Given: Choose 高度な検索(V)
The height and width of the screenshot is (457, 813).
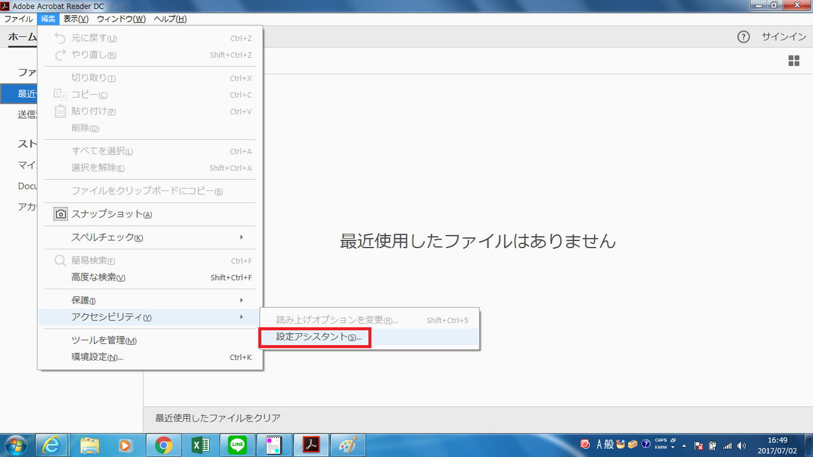Looking at the screenshot, I should point(150,277).
